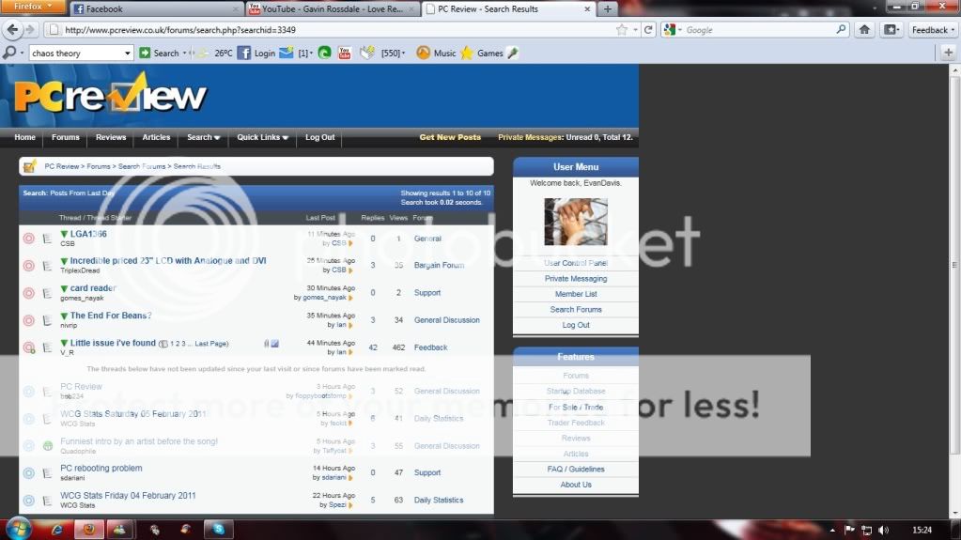The height and width of the screenshot is (540, 961).
Task: Open thread The End For Beans?
Action: point(110,316)
